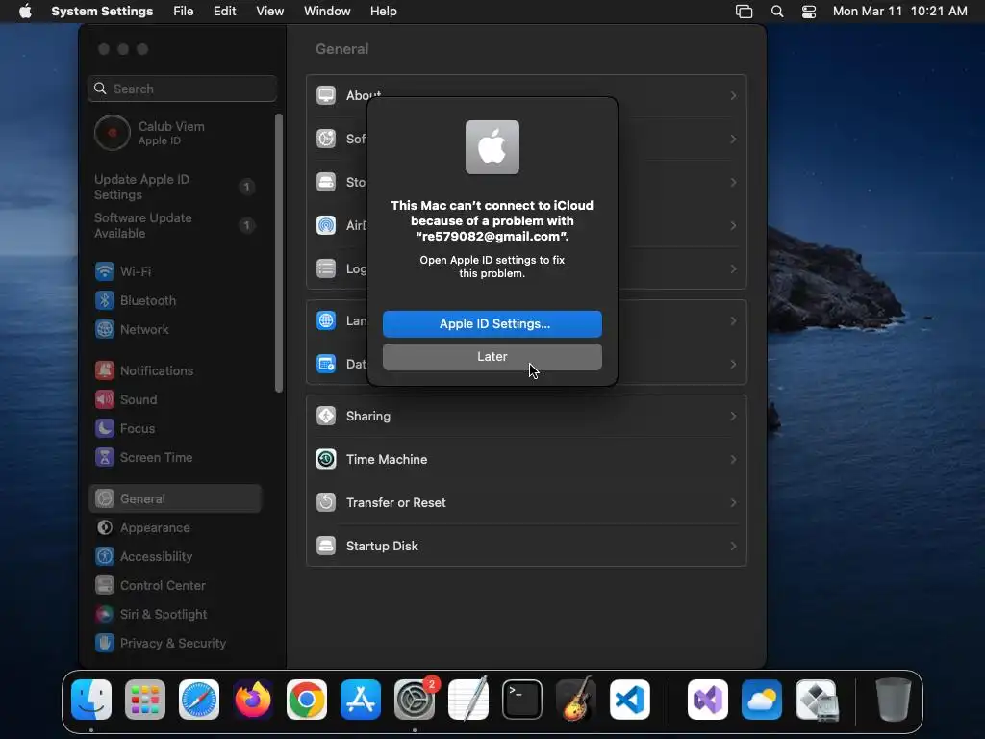Open Trash from the Dock
985x739 pixels.
[x=894, y=700]
